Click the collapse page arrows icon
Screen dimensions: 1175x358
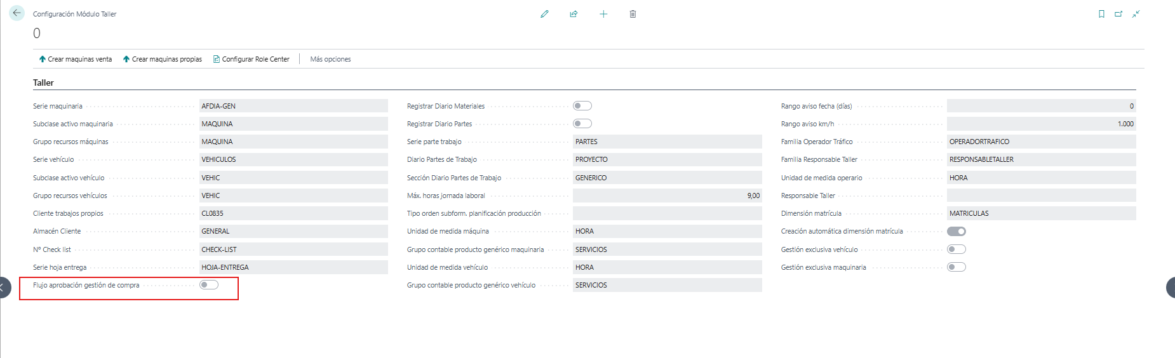click(x=1136, y=14)
